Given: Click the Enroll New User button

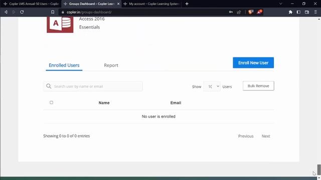Looking at the screenshot, I should [x=253, y=62].
